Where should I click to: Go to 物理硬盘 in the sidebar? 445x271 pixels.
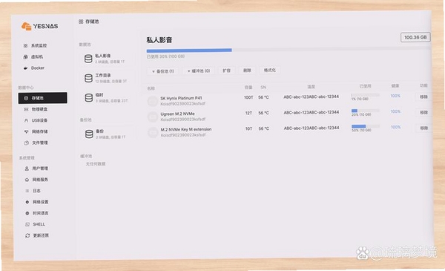39,109
